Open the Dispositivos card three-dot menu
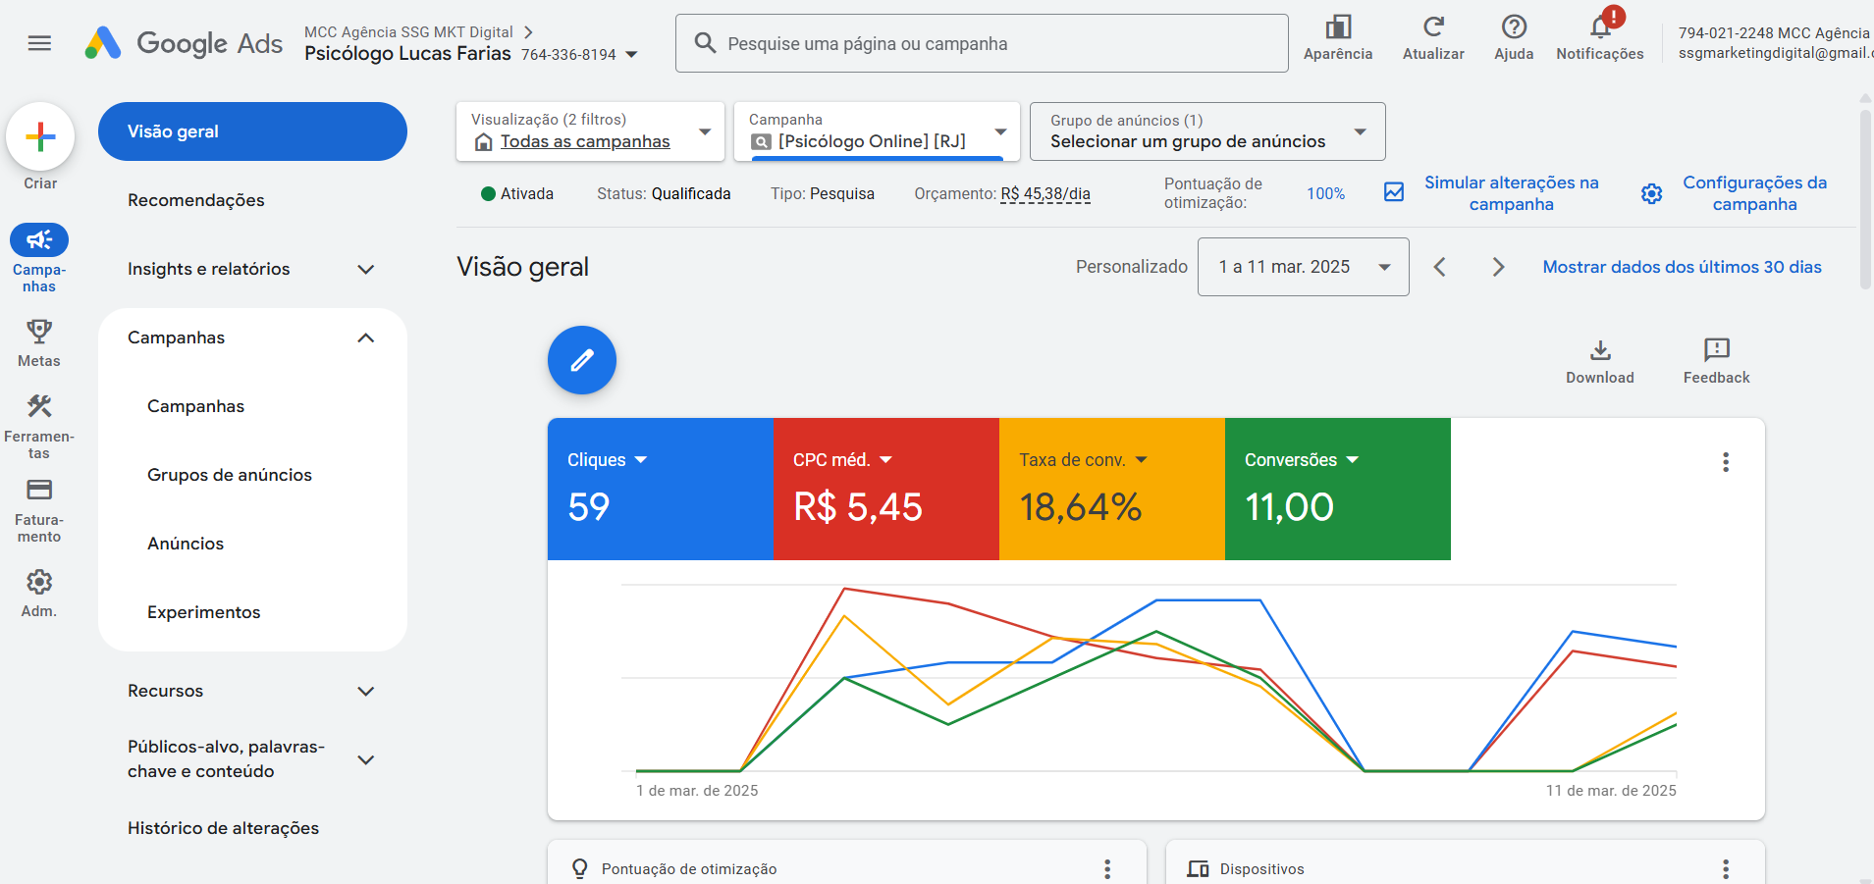Screen dimensions: 1874x884 coord(1726,868)
